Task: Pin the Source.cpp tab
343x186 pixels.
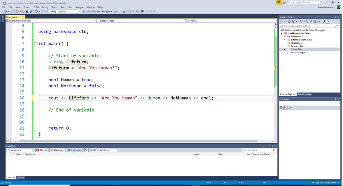Action: tap(20, 17)
